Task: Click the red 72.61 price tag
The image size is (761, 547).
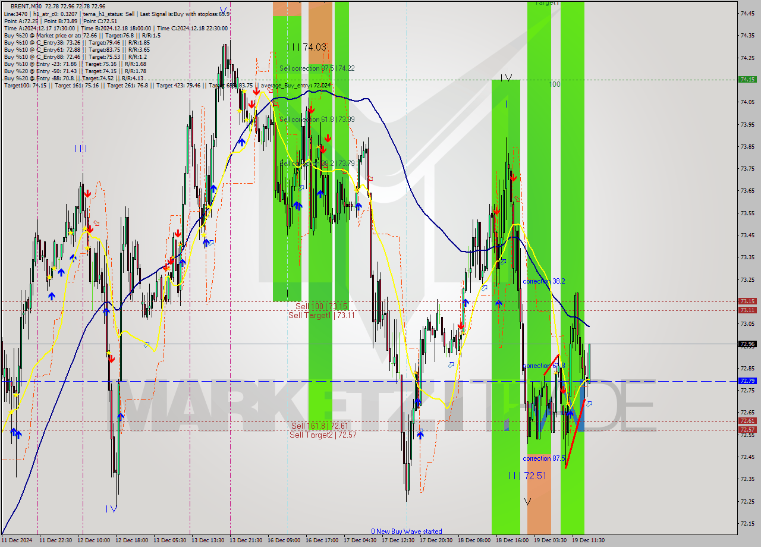Action: tap(747, 421)
